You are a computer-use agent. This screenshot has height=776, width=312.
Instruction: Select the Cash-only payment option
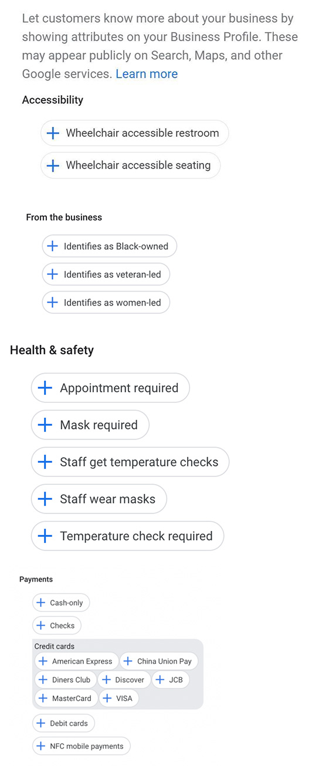click(61, 603)
